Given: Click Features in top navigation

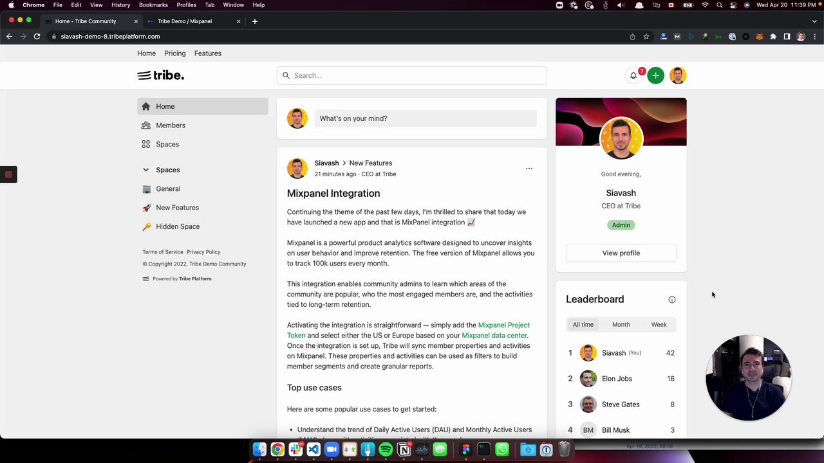Looking at the screenshot, I should pyautogui.click(x=208, y=53).
